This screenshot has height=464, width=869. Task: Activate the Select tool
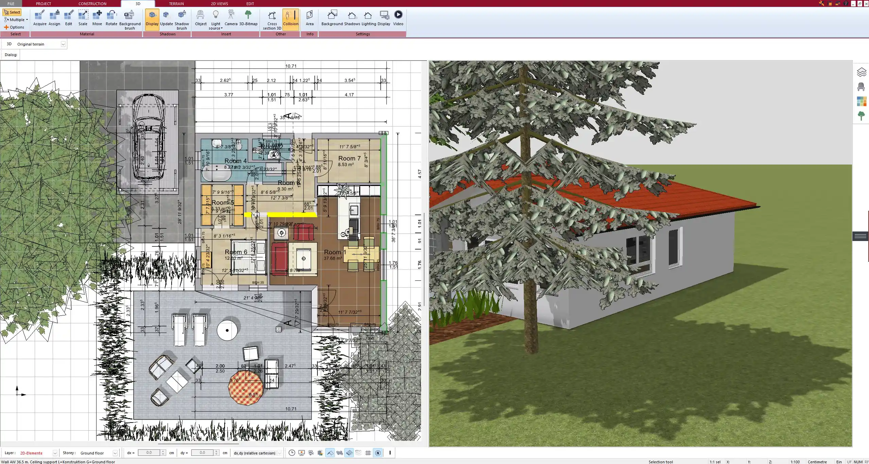[12, 12]
